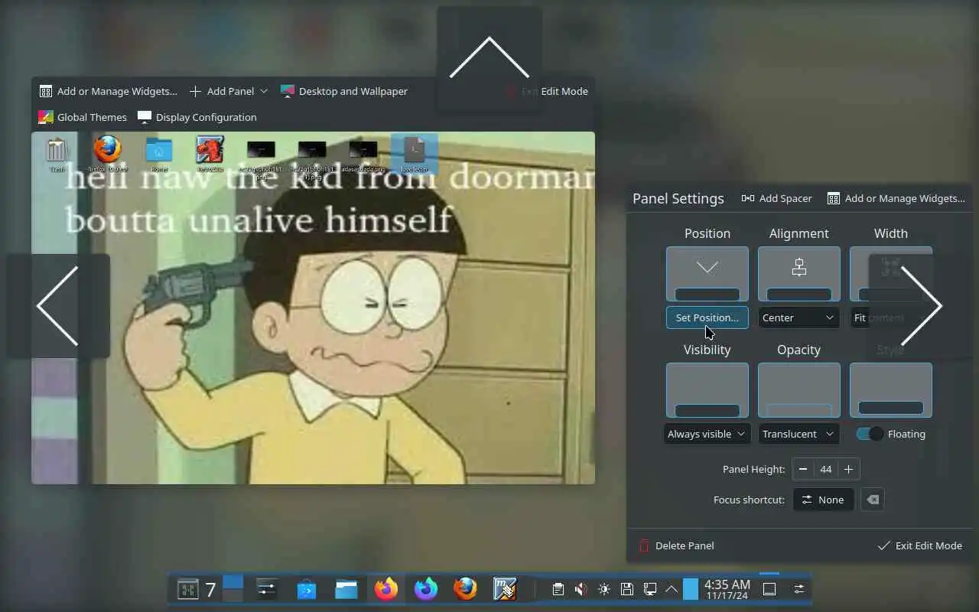Select the Firefox desktop shortcut icon
The height and width of the screenshot is (612, 979).
107,154
